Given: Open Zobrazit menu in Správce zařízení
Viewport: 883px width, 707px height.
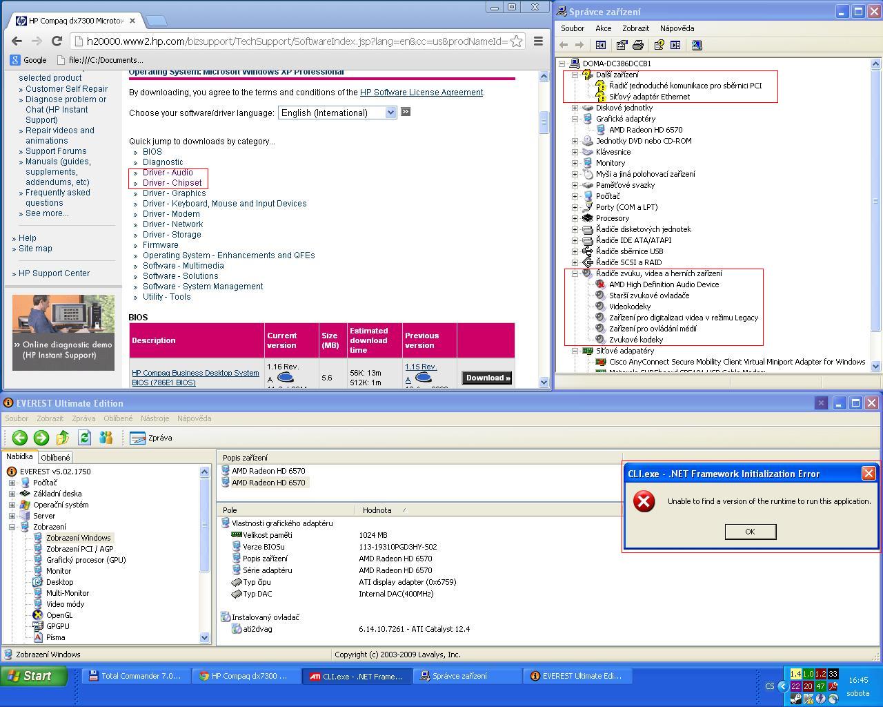Looking at the screenshot, I should pos(635,28).
